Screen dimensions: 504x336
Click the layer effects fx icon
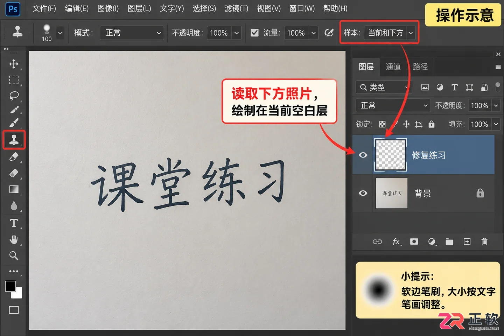click(x=397, y=242)
